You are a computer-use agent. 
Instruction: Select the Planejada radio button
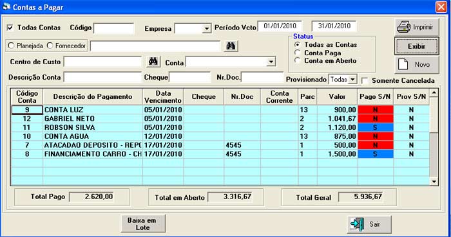click(11, 46)
